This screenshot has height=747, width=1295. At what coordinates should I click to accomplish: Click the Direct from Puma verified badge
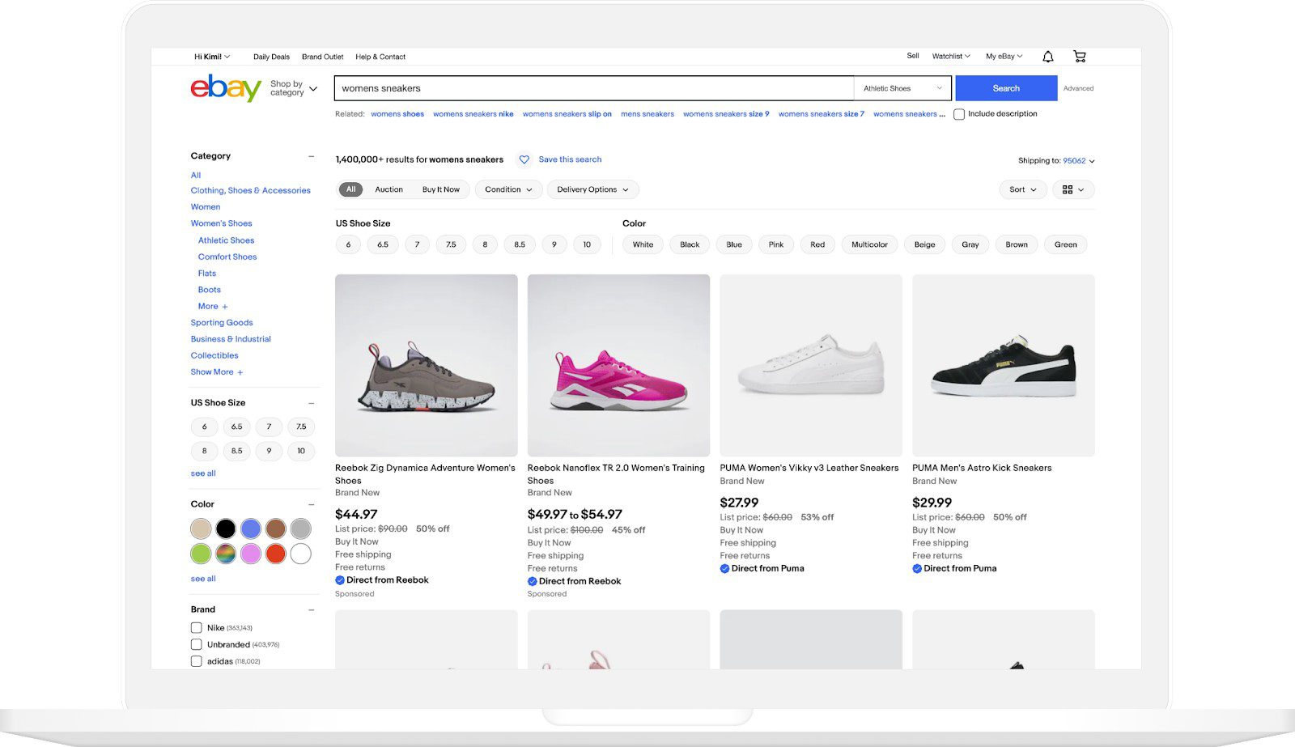(724, 568)
